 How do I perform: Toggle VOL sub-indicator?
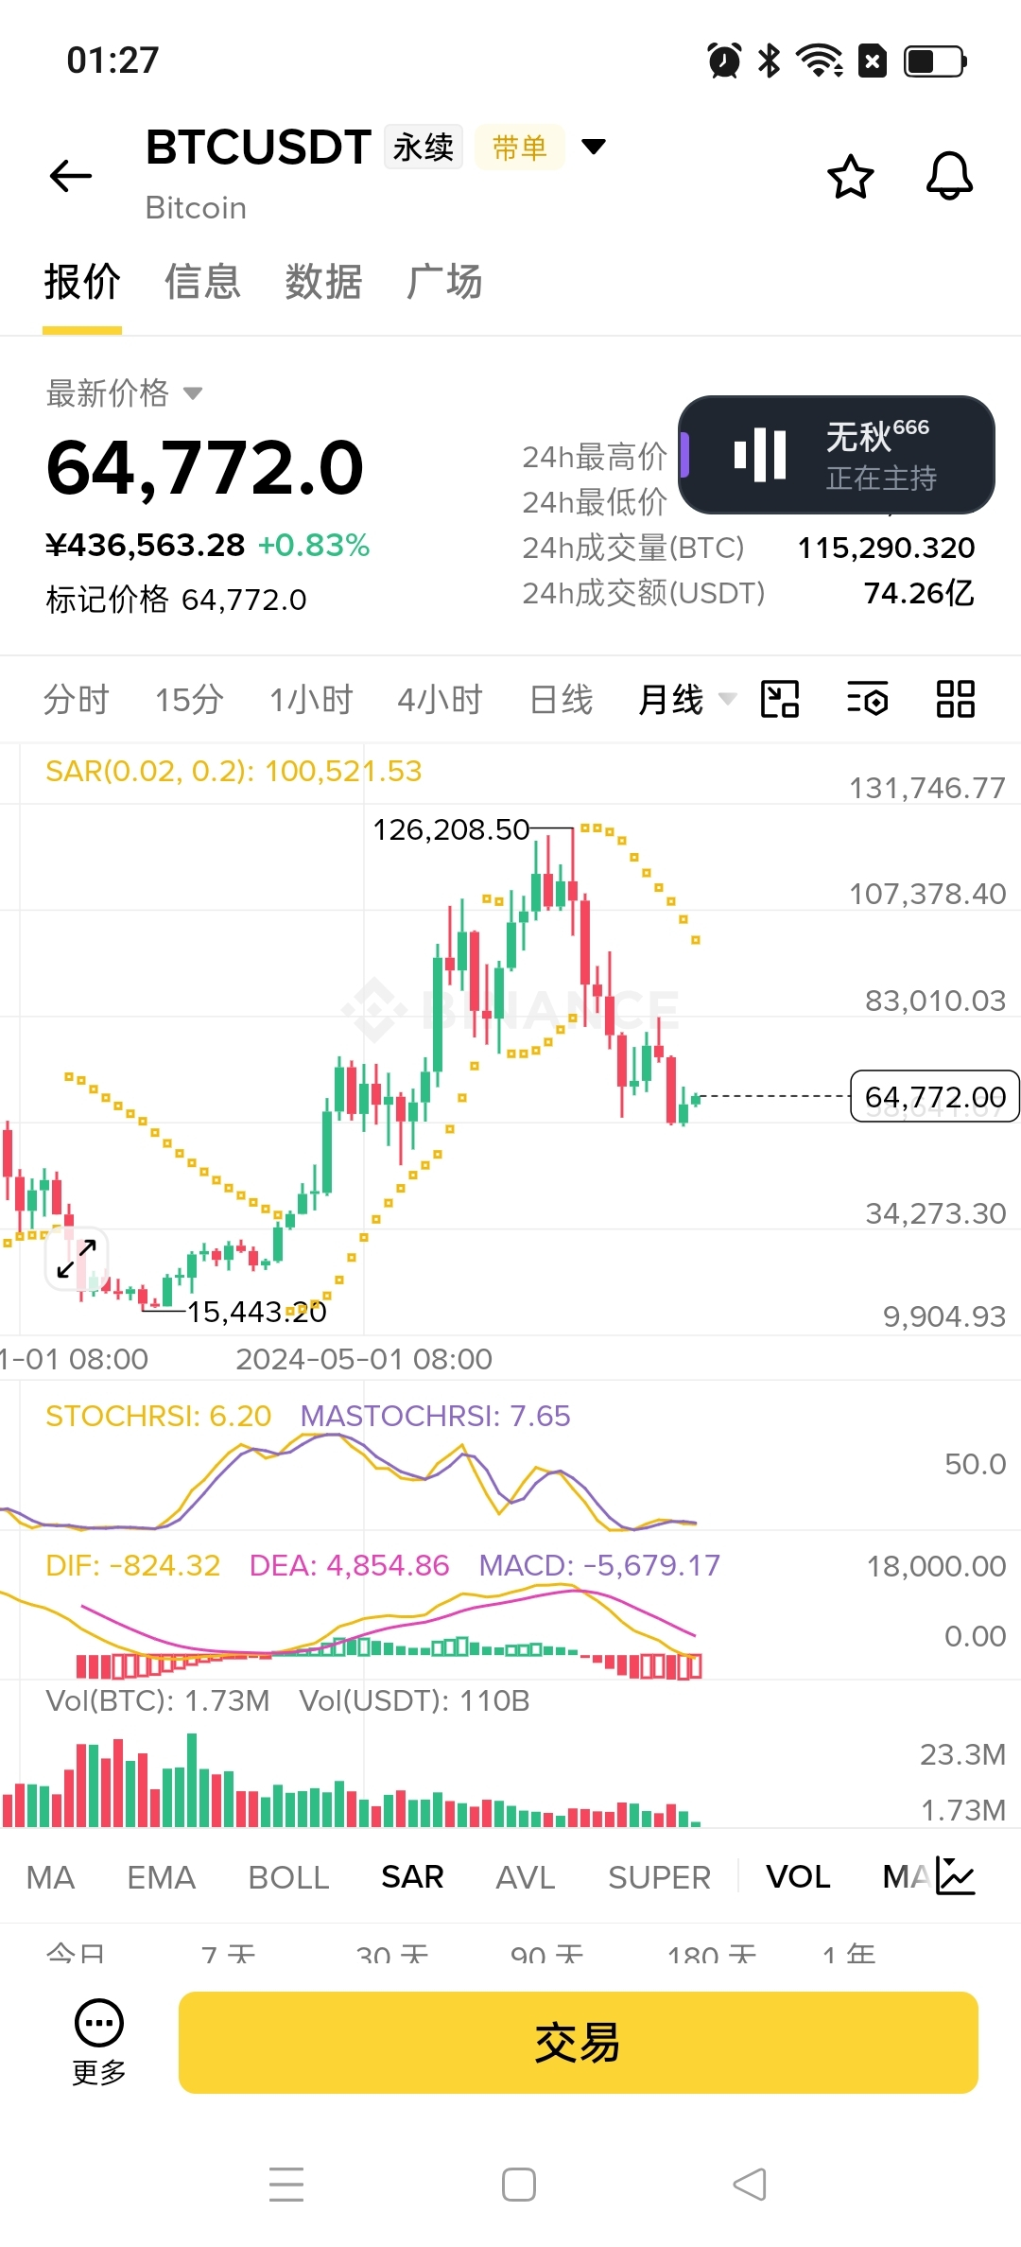(x=798, y=1877)
